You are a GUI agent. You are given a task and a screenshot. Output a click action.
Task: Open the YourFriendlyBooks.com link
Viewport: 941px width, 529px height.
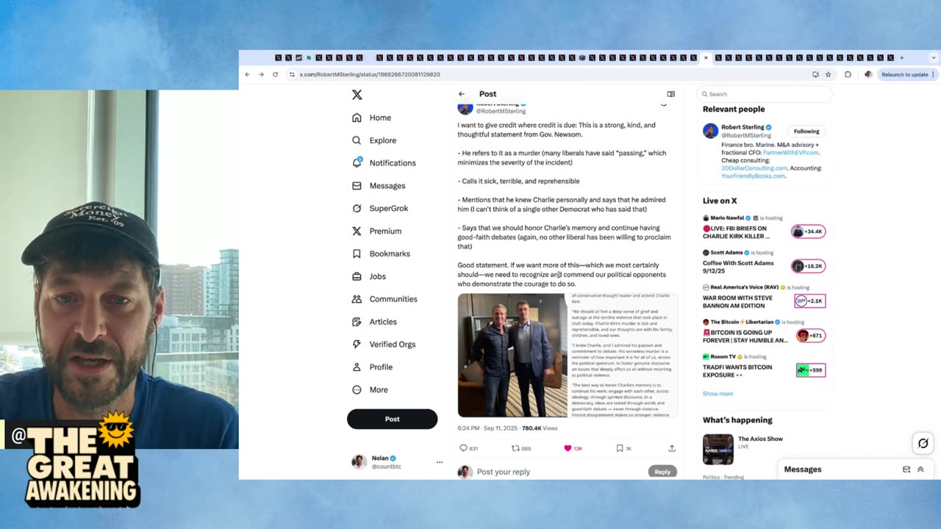pyautogui.click(x=754, y=176)
